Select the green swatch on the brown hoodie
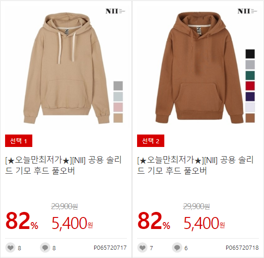Screen dimensions: 264x258 tap(250, 75)
